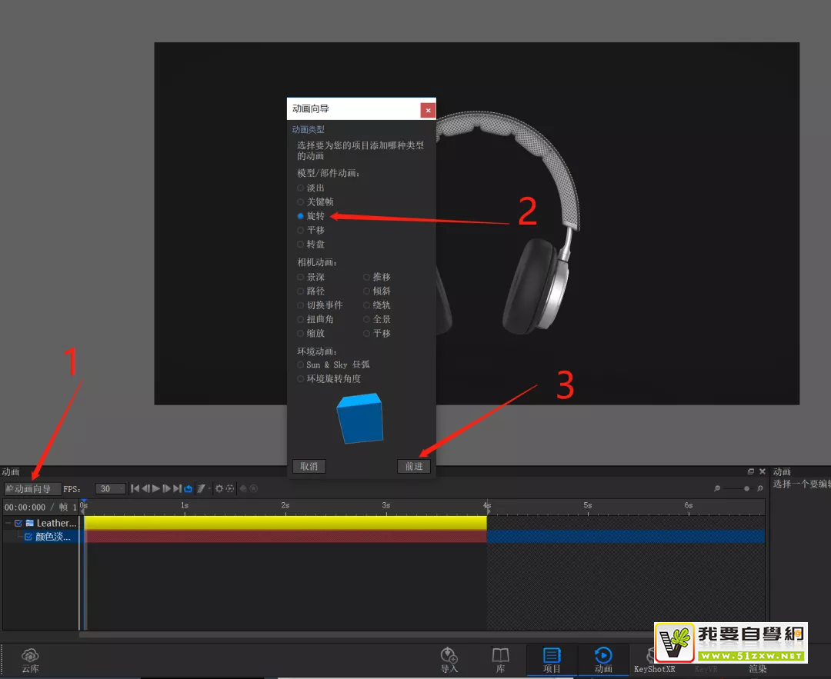
Task: Click the 取消 cancel button
Action: pos(309,467)
